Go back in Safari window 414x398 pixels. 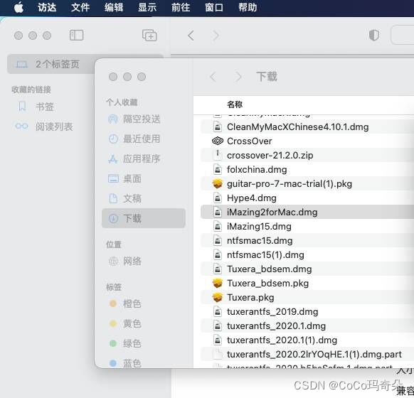click(x=191, y=35)
